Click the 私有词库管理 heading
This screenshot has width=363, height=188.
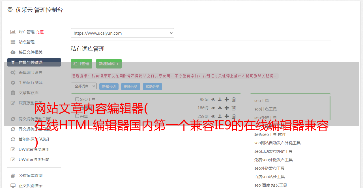[88, 49]
